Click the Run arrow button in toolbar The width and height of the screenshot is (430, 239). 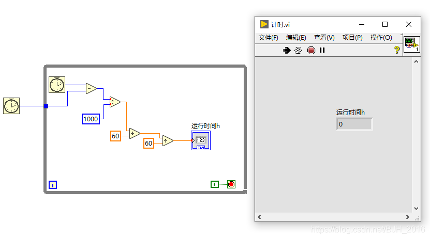(x=287, y=50)
